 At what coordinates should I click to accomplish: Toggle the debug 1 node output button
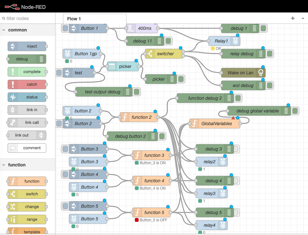(x=263, y=28)
